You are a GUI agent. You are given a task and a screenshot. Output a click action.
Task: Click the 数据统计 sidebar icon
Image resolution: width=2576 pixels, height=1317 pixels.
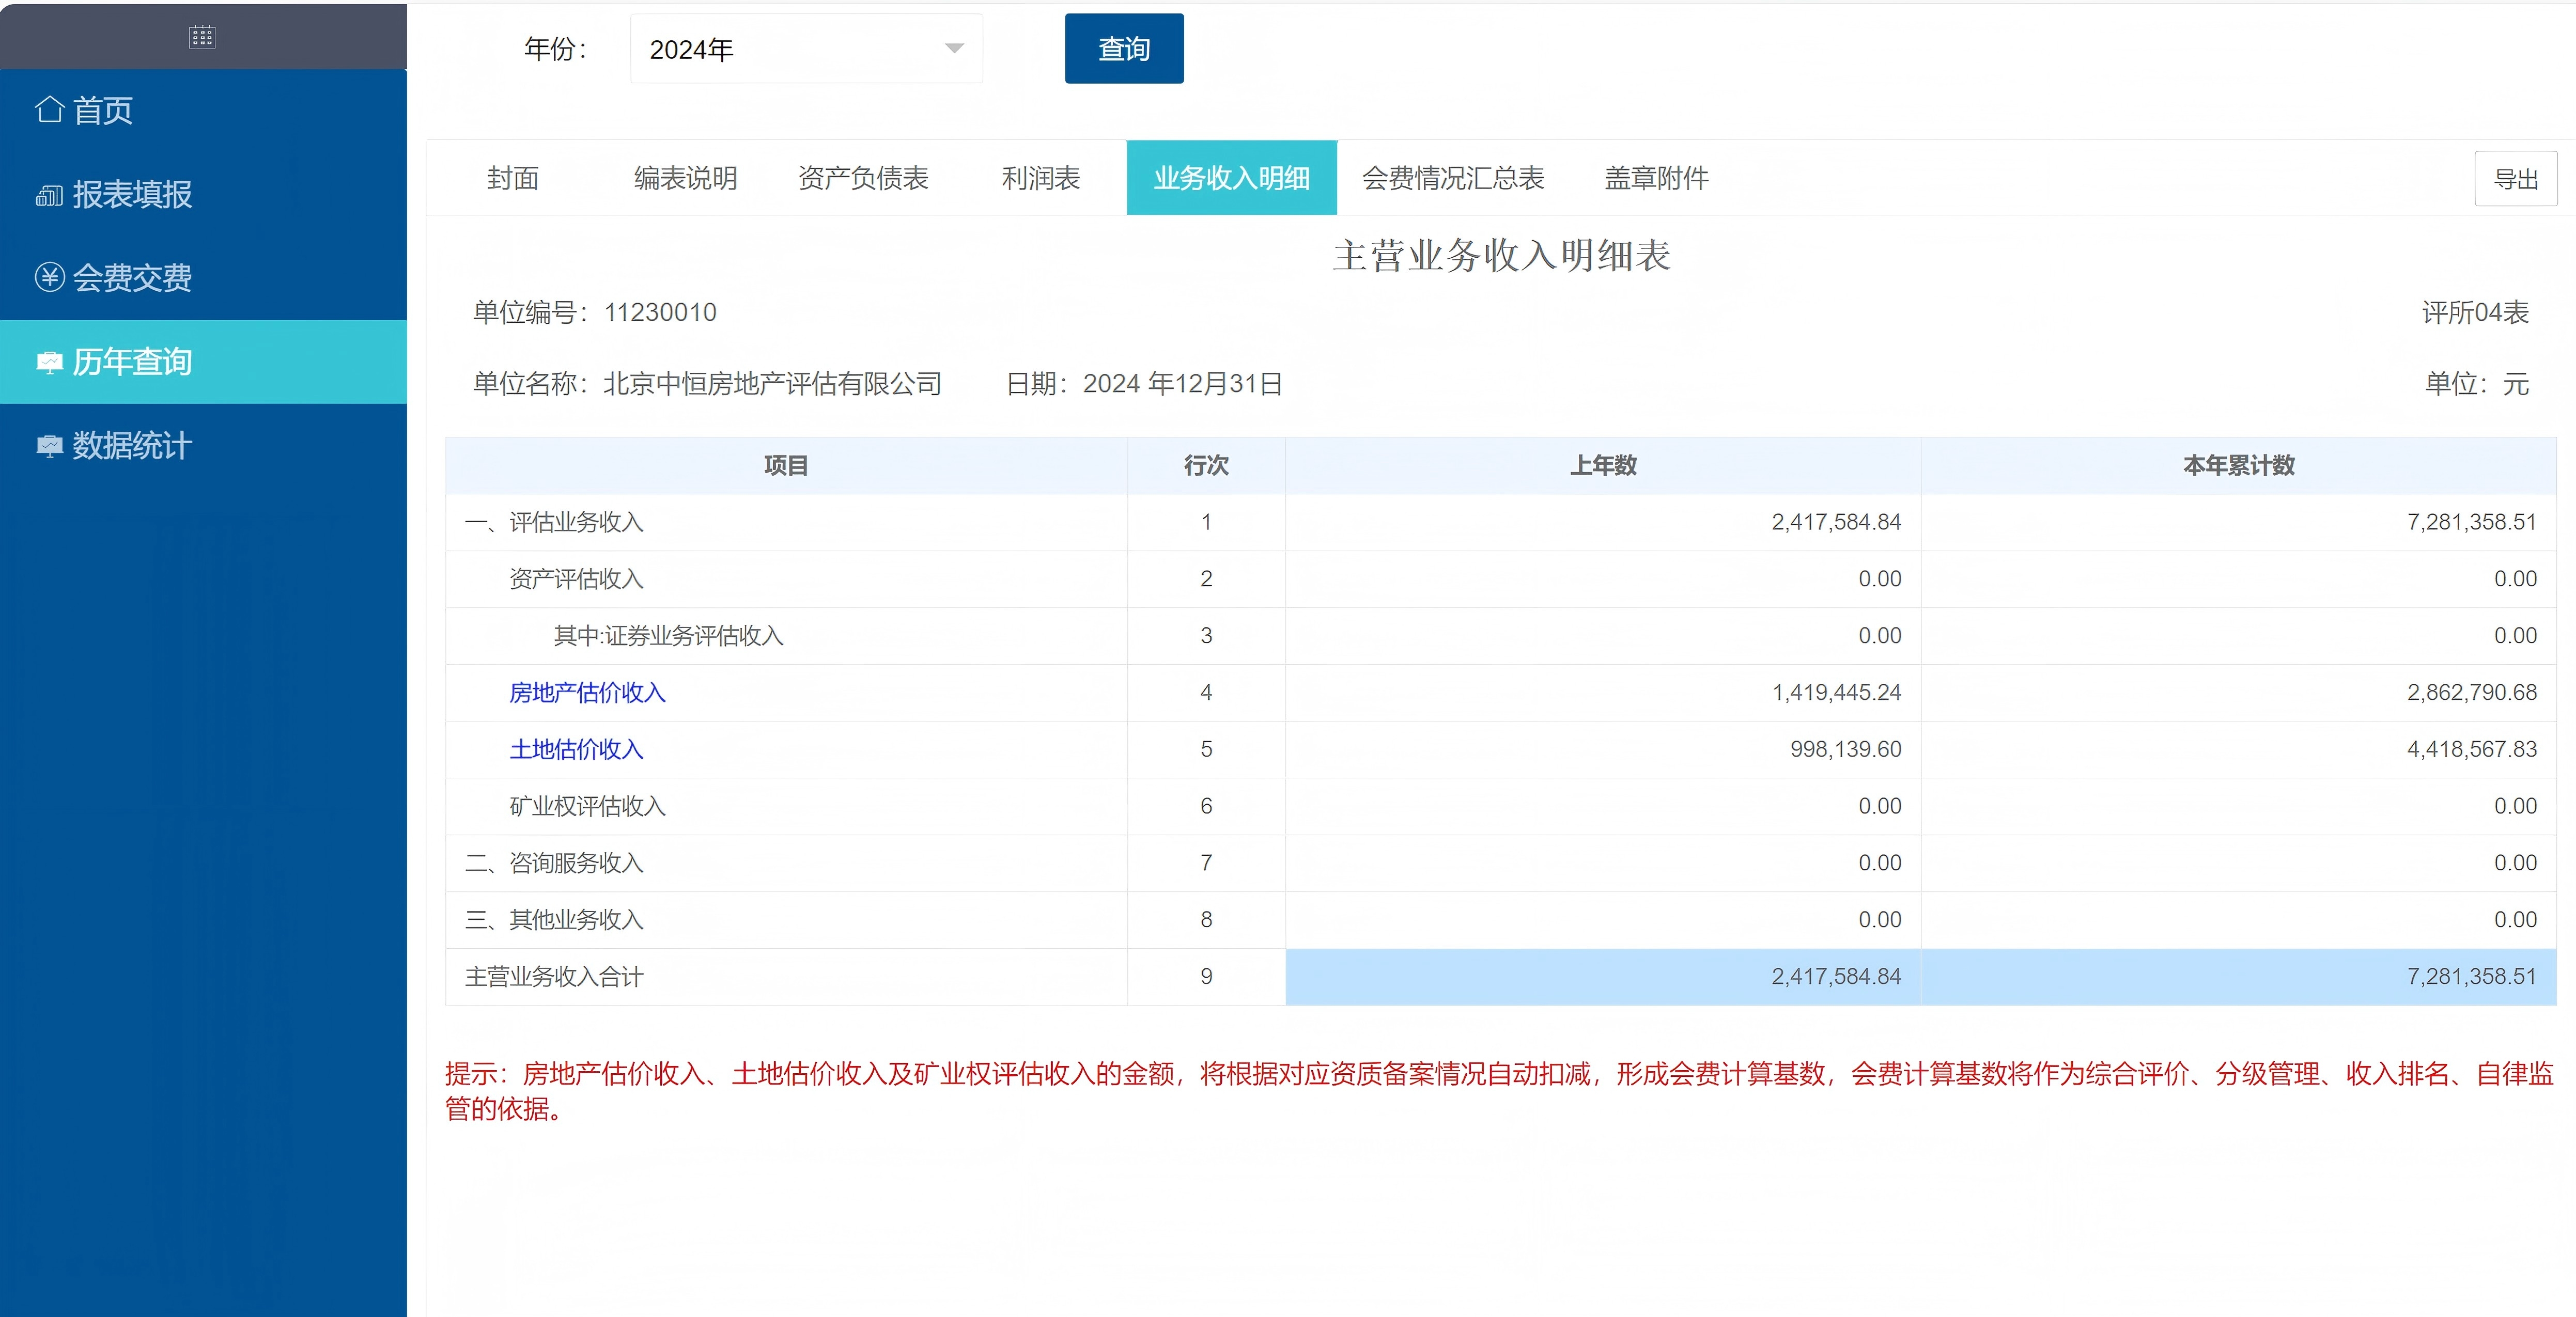click(49, 446)
